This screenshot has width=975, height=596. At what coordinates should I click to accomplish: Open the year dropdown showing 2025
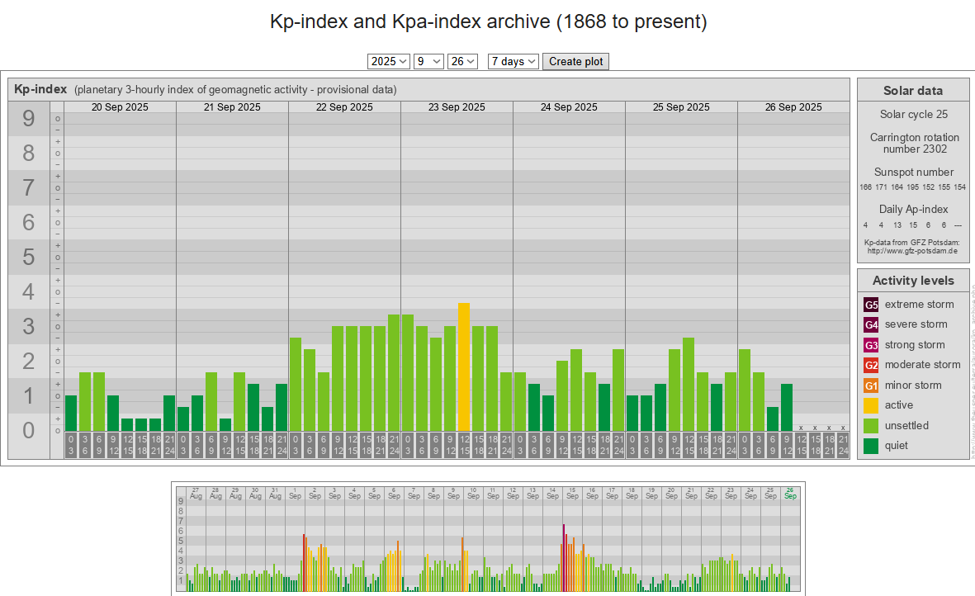coord(389,61)
